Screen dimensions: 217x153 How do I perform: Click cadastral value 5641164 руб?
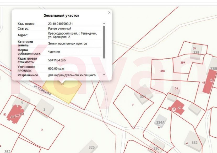[x=57, y=60]
